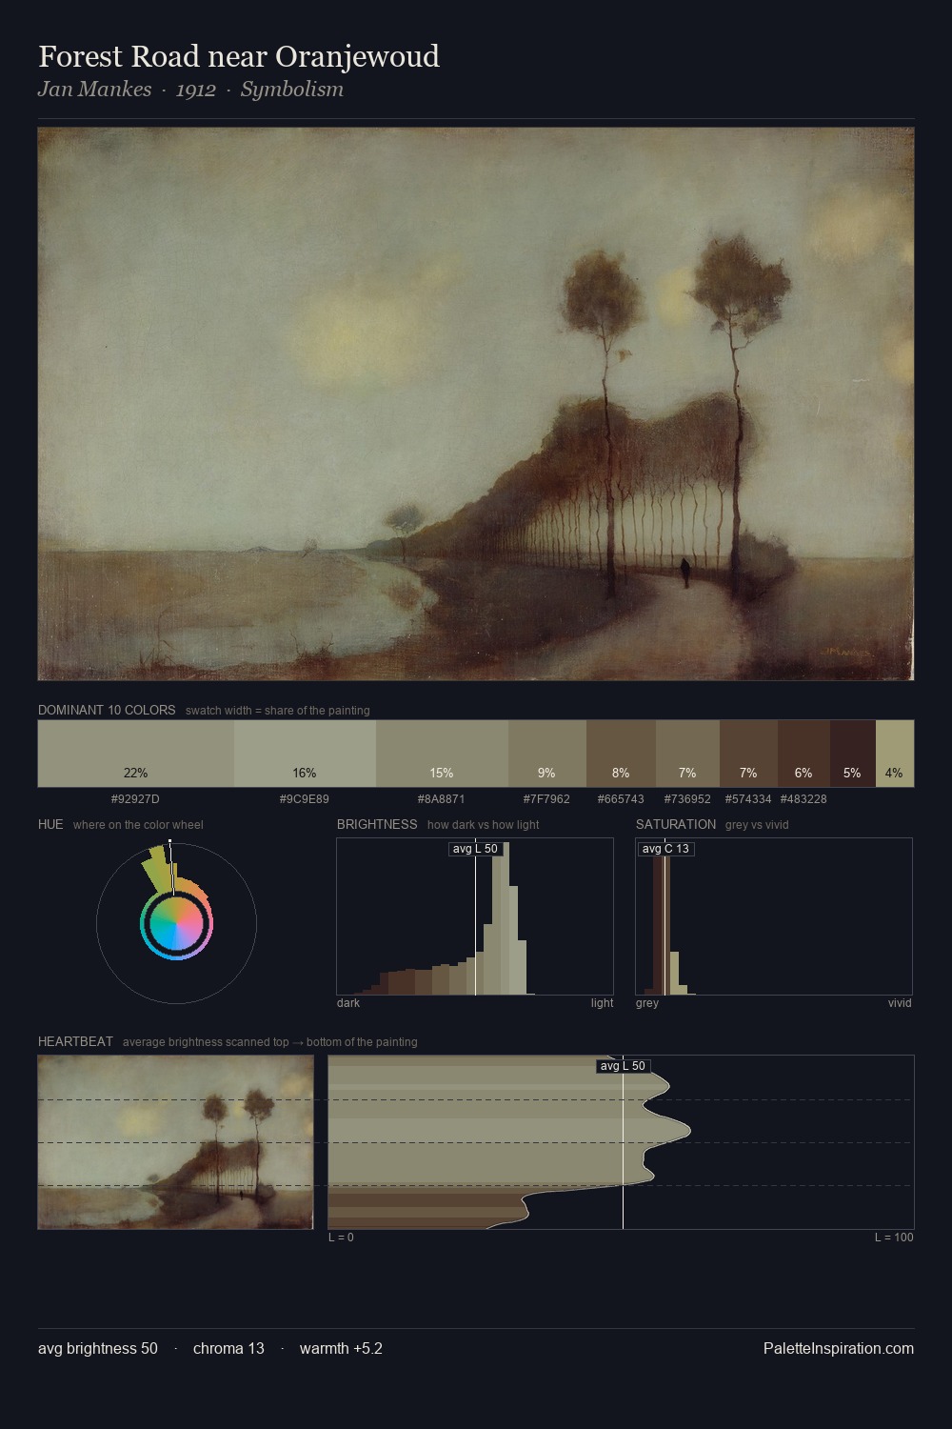Click the avg C 13 saturation marker
Screen dimensions: 952x1429
pyautogui.click(x=665, y=849)
